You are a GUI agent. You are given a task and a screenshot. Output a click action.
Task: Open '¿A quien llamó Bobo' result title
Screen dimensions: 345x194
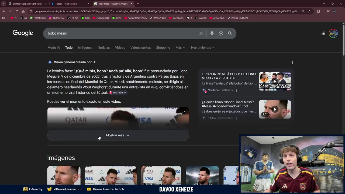point(228,104)
